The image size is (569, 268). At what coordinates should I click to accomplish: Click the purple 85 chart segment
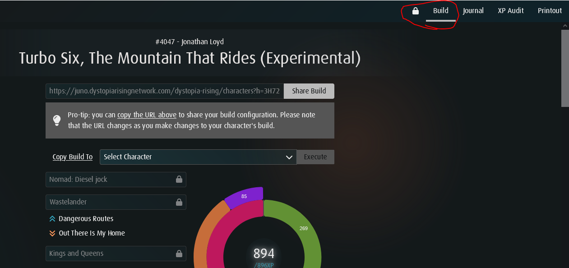coord(244,196)
